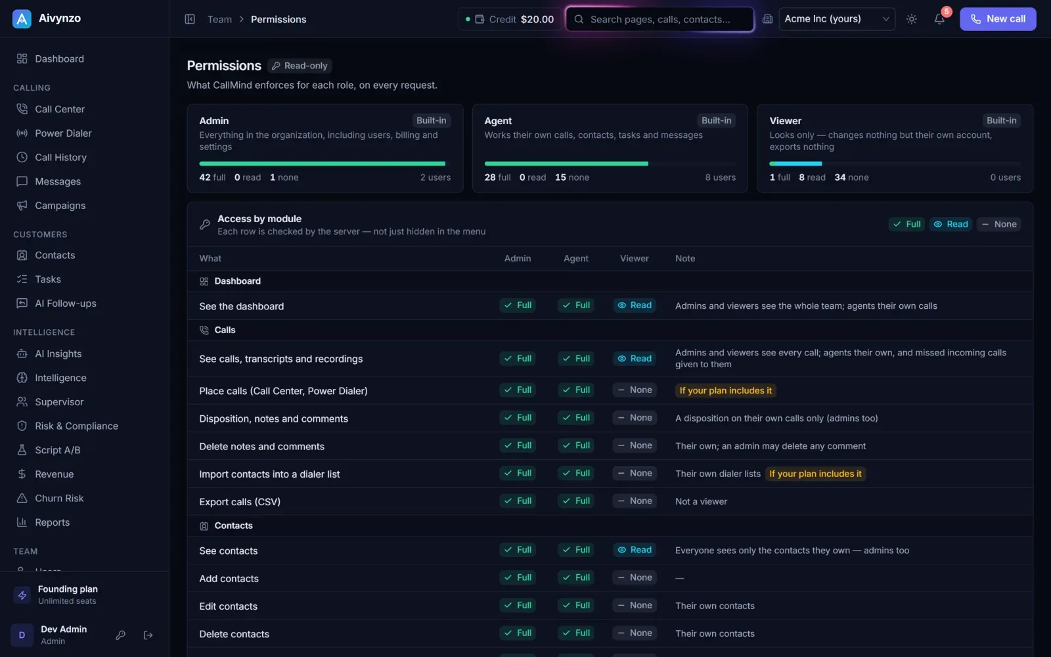Image resolution: width=1051 pixels, height=657 pixels.
Task: Open Supervisor from the sidebar
Action: click(x=84, y=402)
